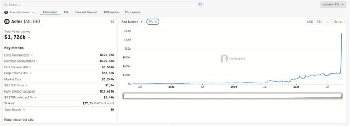Click the Report incorrect data link
The image size is (350, 126).
[x=19, y=120]
